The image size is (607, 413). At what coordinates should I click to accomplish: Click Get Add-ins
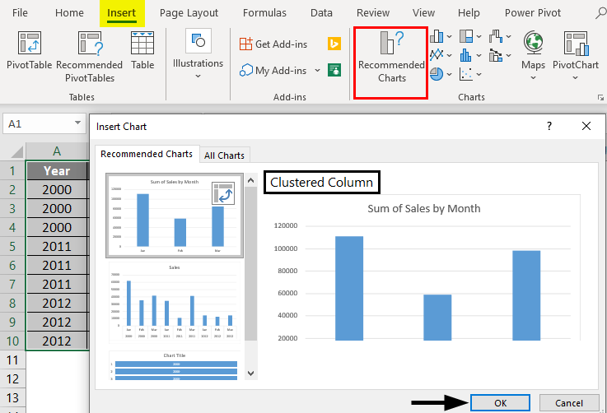(273, 44)
